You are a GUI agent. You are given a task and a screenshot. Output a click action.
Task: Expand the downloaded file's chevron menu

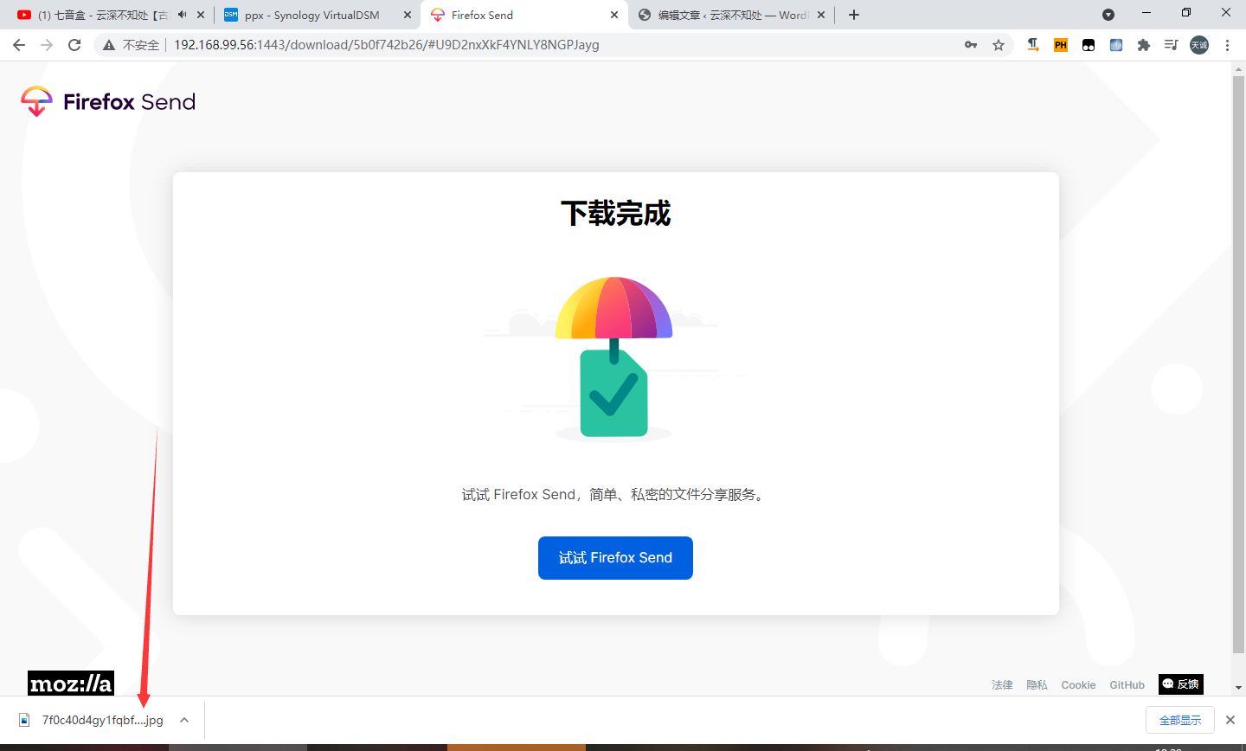click(x=183, y=720)
